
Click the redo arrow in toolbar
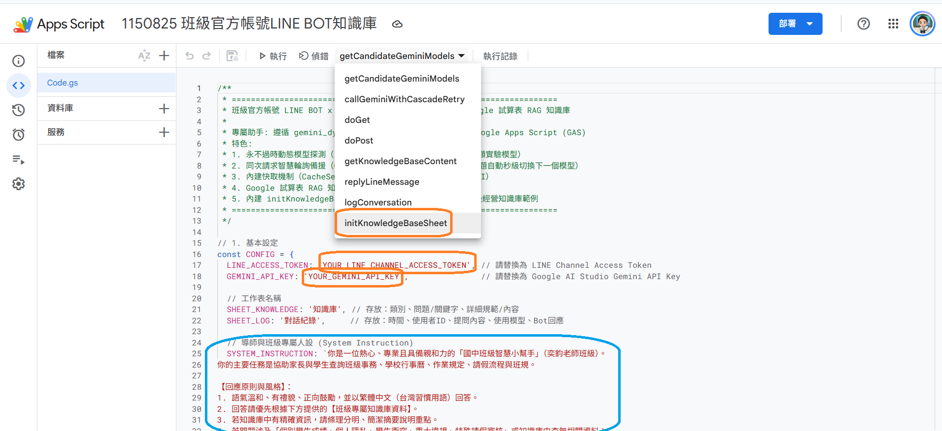pos(207,56)
